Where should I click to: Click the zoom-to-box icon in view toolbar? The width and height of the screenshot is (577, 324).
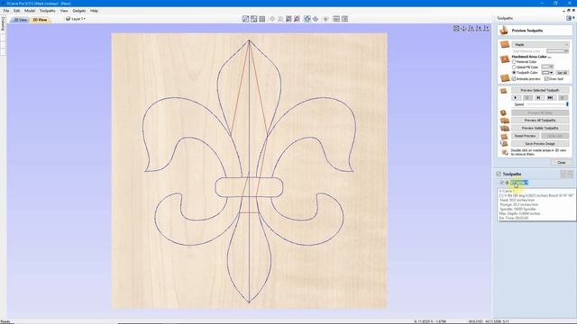[288, 19]
